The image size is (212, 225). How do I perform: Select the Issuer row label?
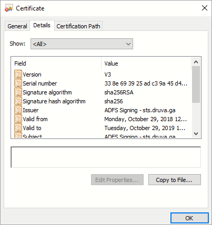point(31,110)
